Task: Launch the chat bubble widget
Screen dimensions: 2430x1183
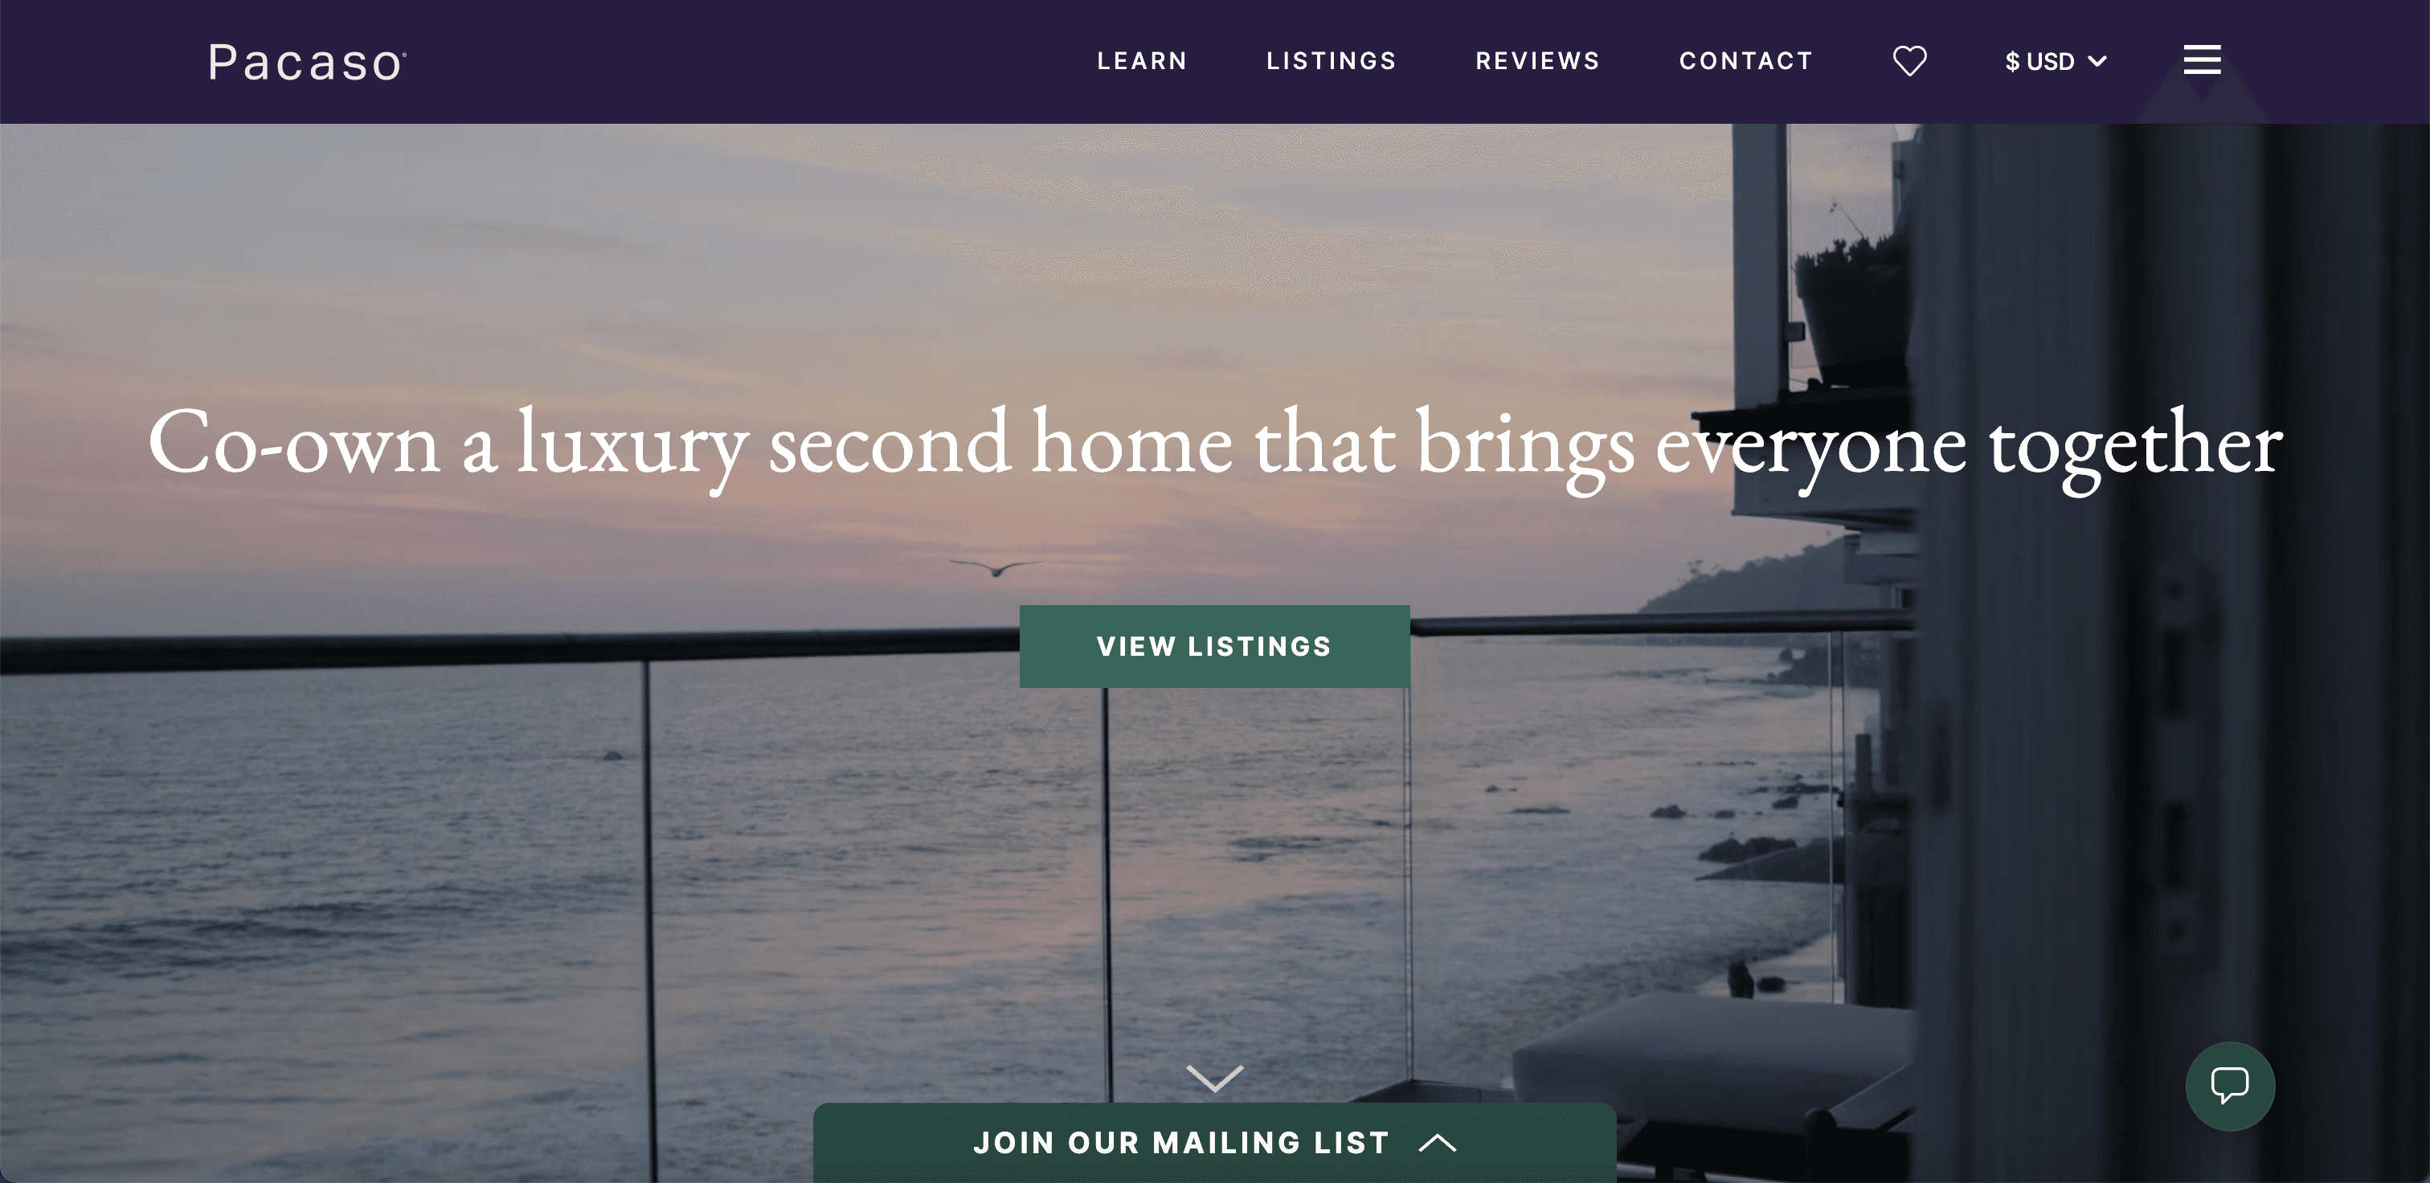Action: coord(2230,1086)
